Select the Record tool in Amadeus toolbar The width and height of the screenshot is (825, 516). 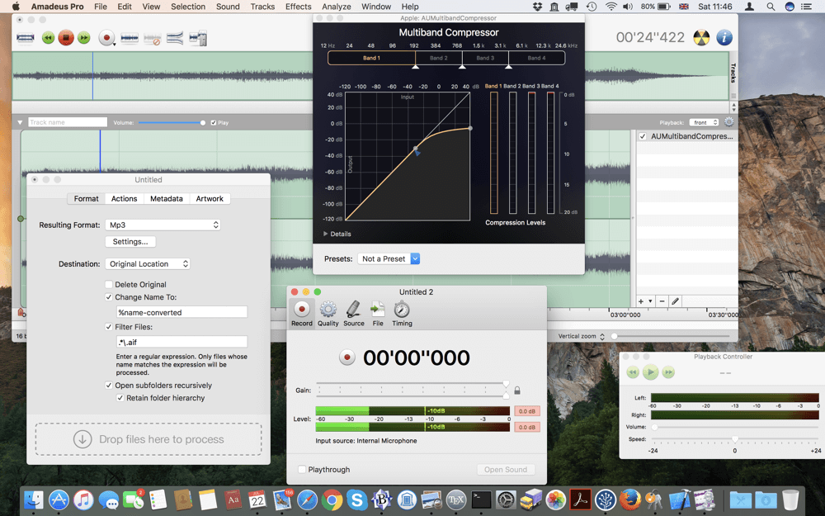coord(106,38)
